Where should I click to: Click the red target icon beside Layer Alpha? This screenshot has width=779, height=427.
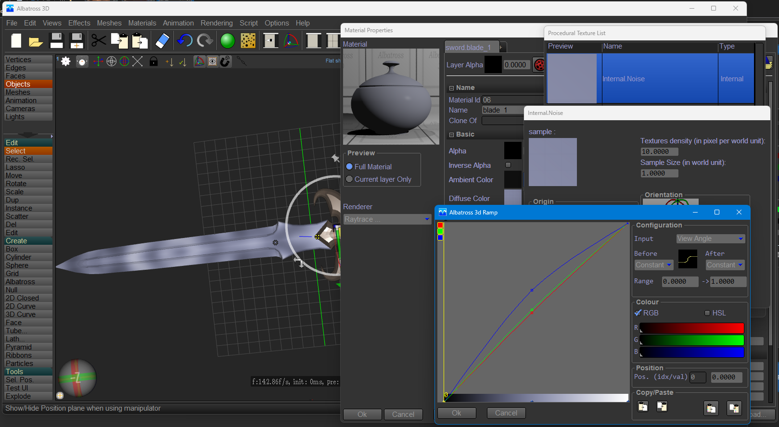pos(539,65)
